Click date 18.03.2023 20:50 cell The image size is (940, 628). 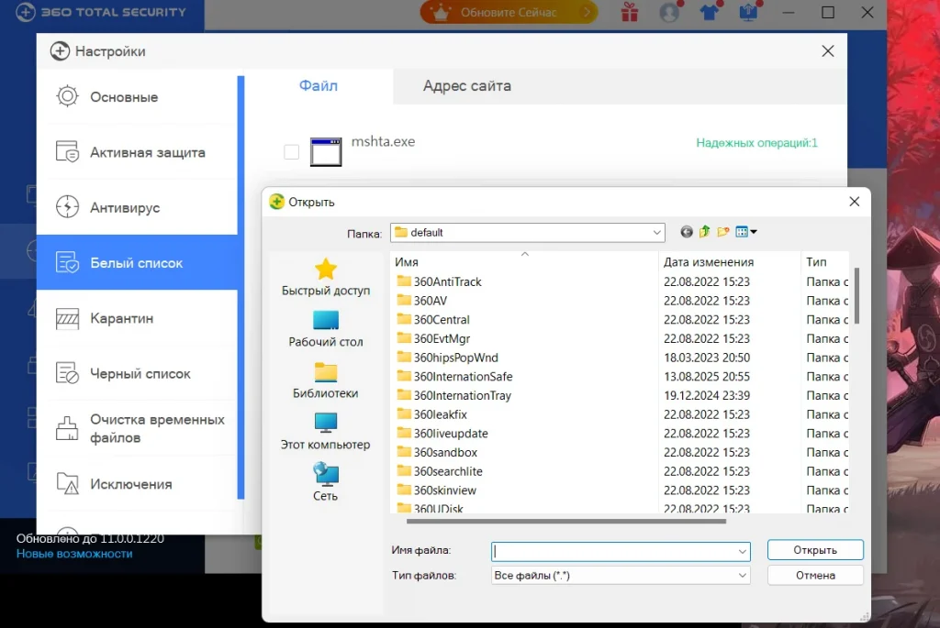coord(707,358)
